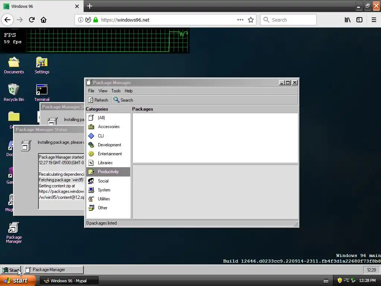Click the browser Reload button

32,20
